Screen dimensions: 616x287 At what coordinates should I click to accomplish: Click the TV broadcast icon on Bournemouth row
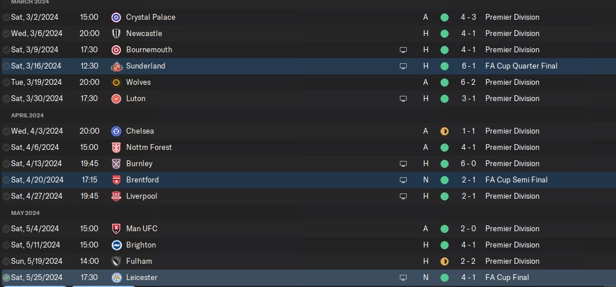pos(403,50)
